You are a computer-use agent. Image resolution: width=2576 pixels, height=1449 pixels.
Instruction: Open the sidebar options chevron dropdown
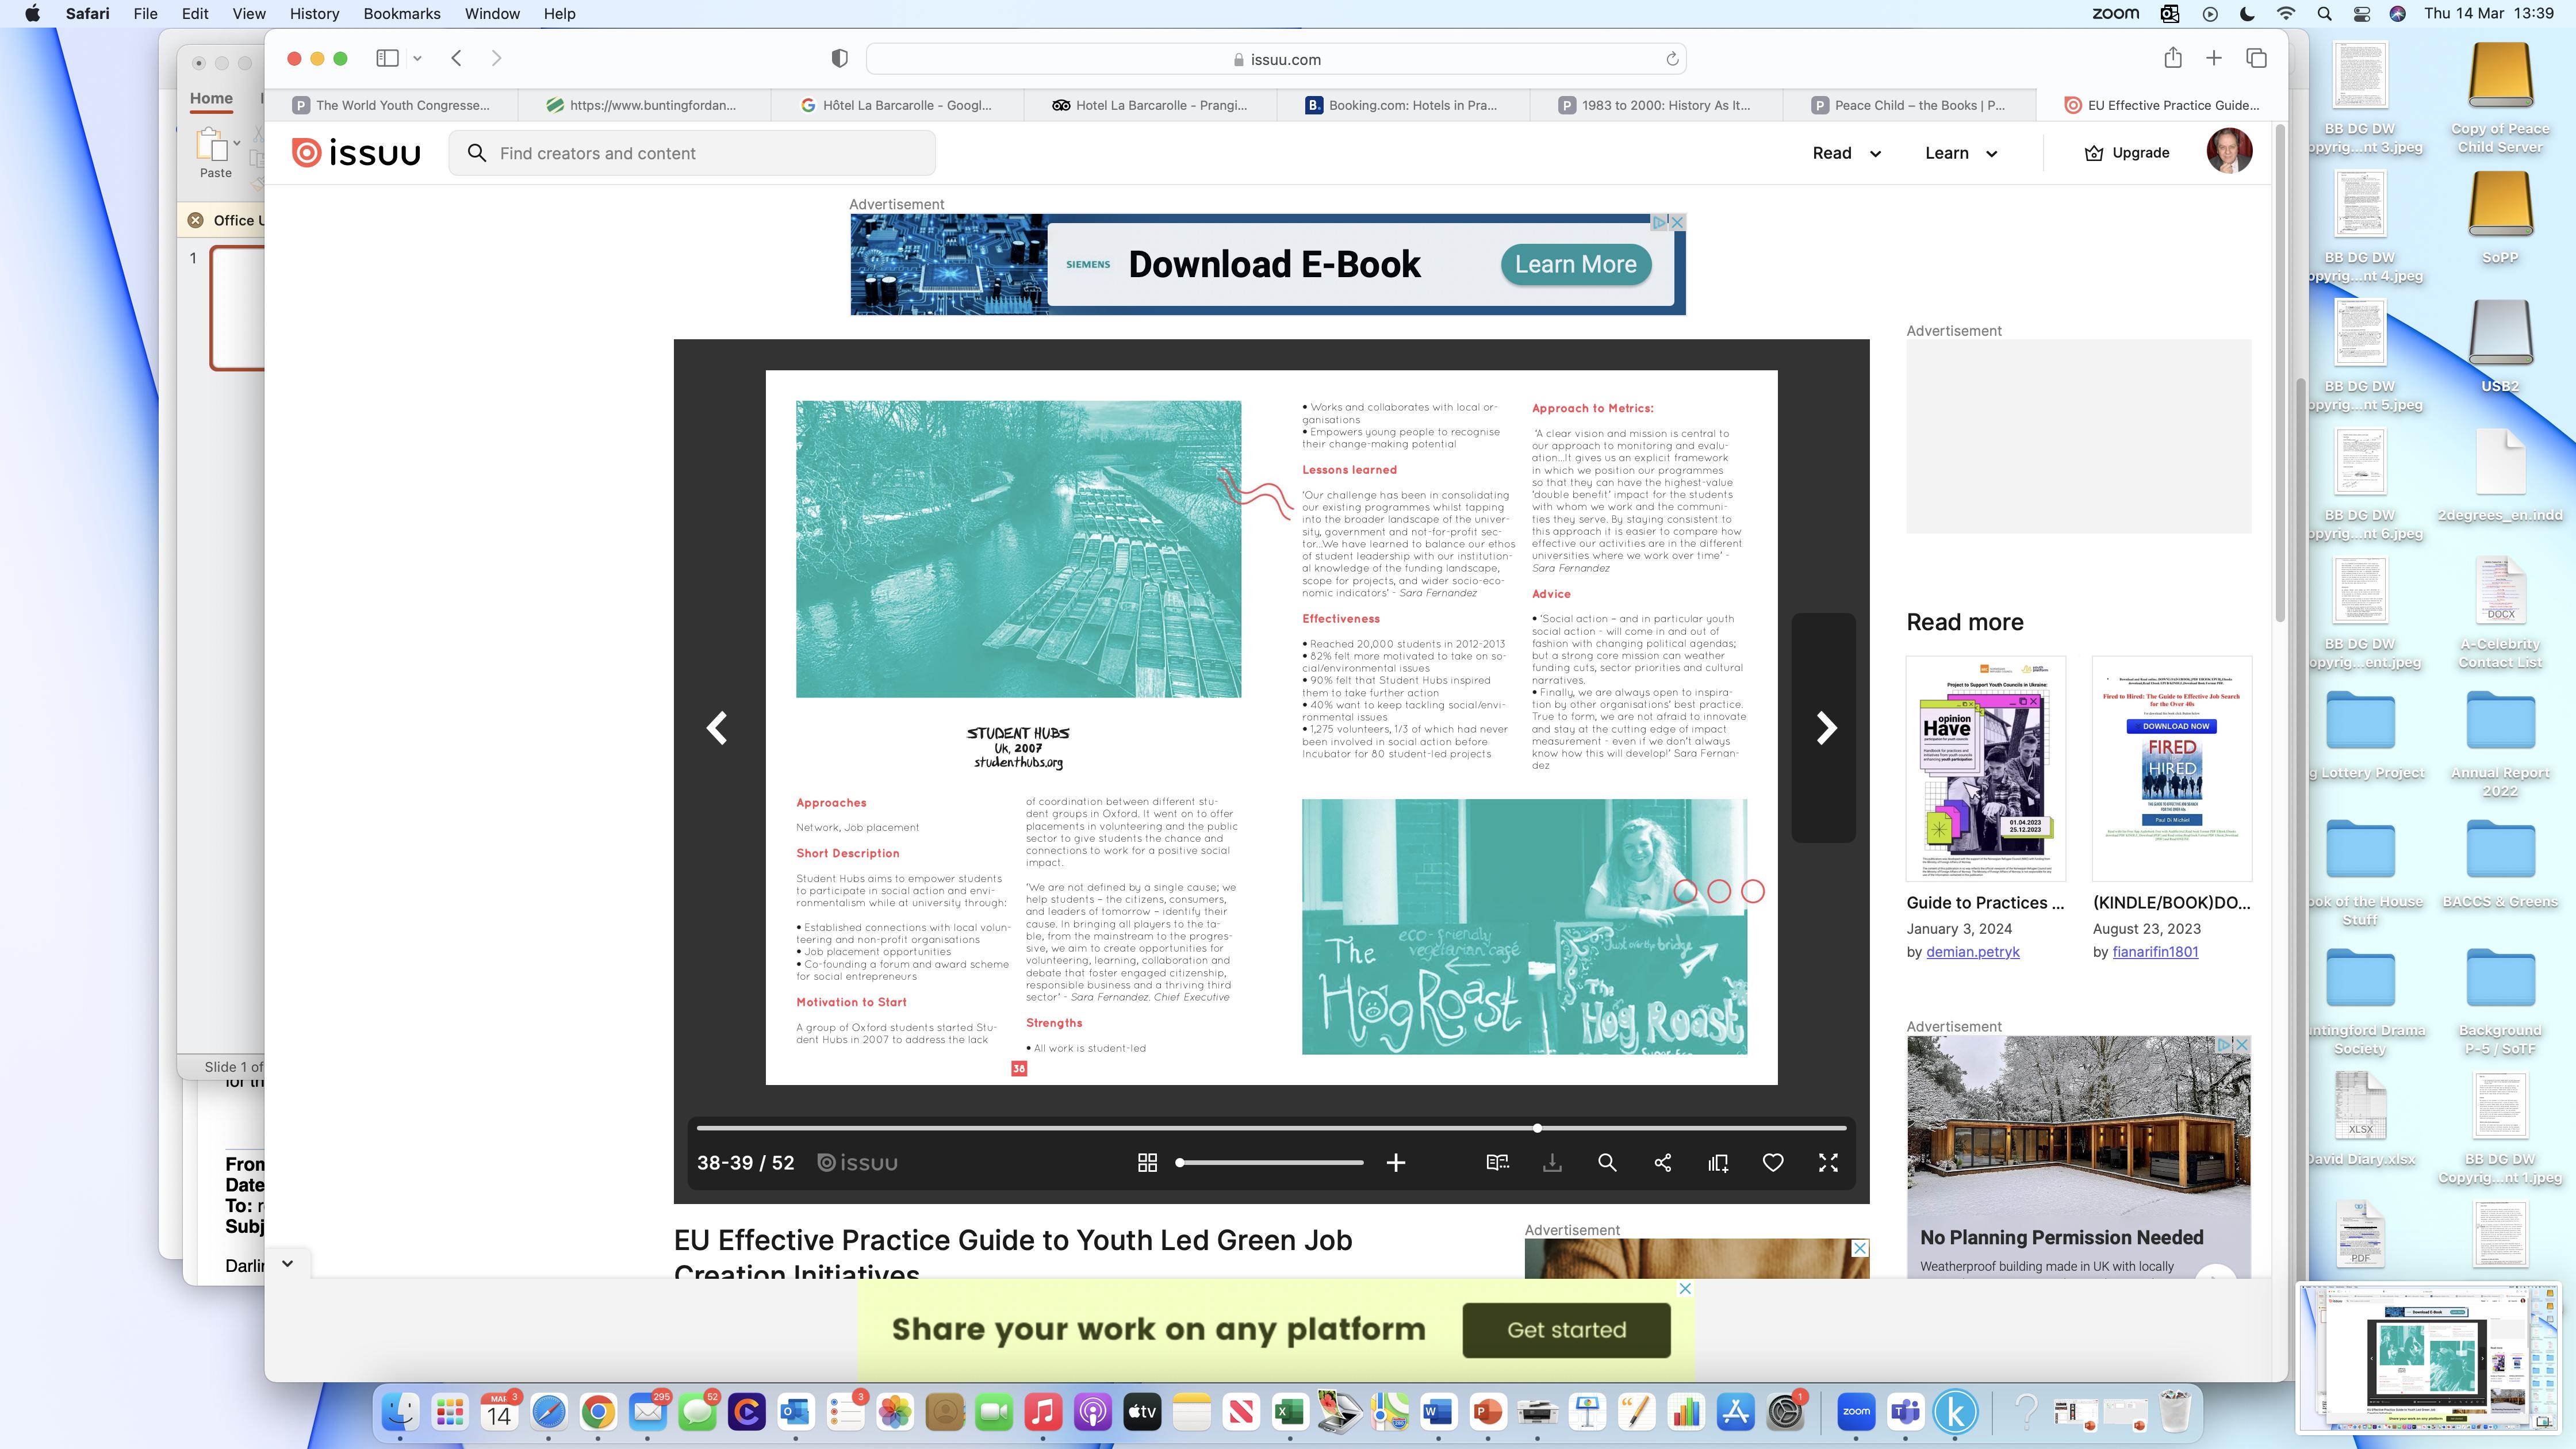(417, 58)
